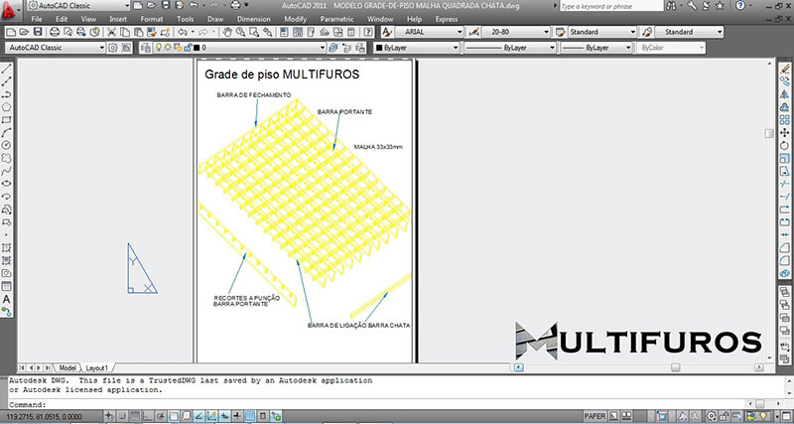
Task: Switch to the Model tab
Action: tap(67, 367)
